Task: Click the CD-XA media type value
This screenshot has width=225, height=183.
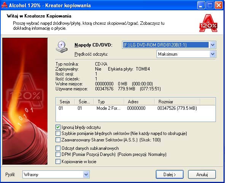Action: click(101, 64)
